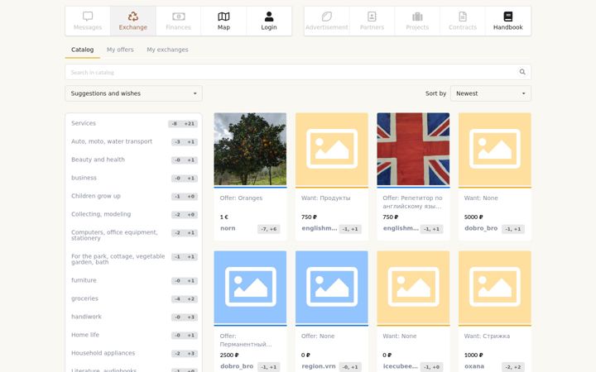
Task: Click the Login person icon
Action: click(269, 17)
